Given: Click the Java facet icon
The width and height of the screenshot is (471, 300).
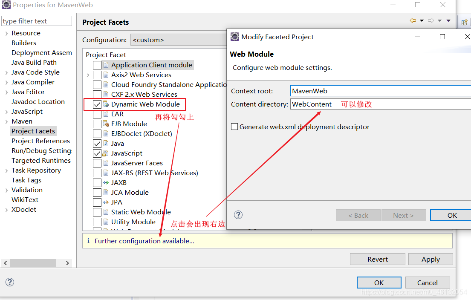Looking at the screenshot, I should (105, 143).
